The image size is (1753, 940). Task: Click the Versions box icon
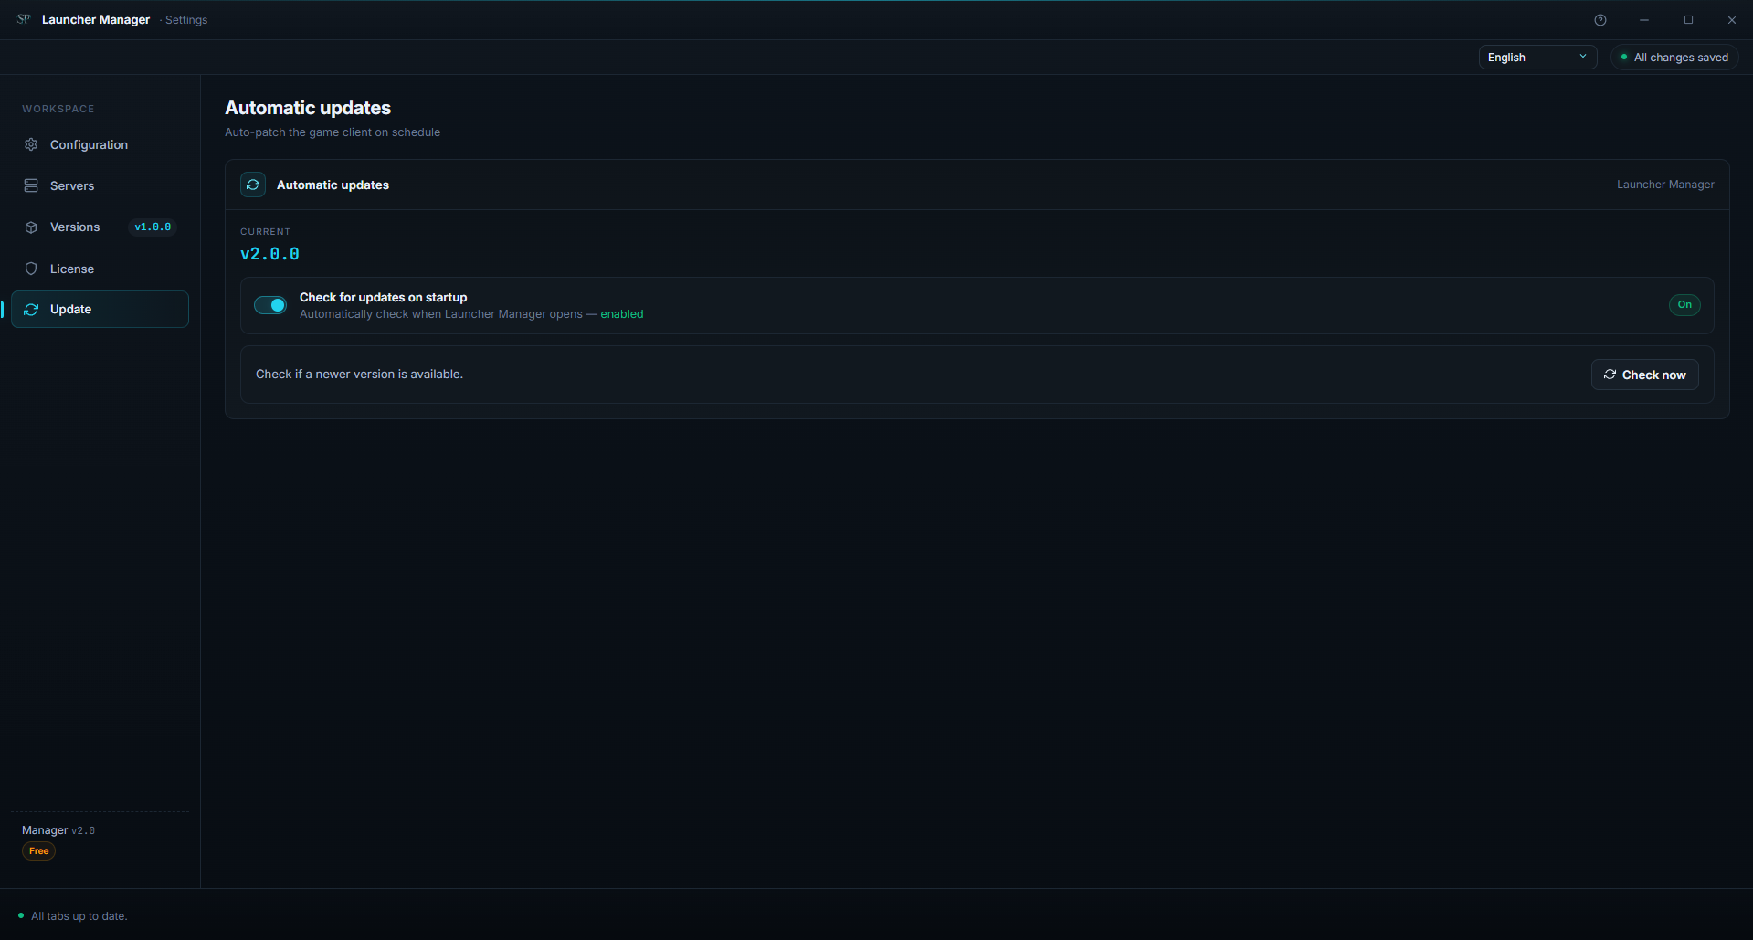coord(31,227)
